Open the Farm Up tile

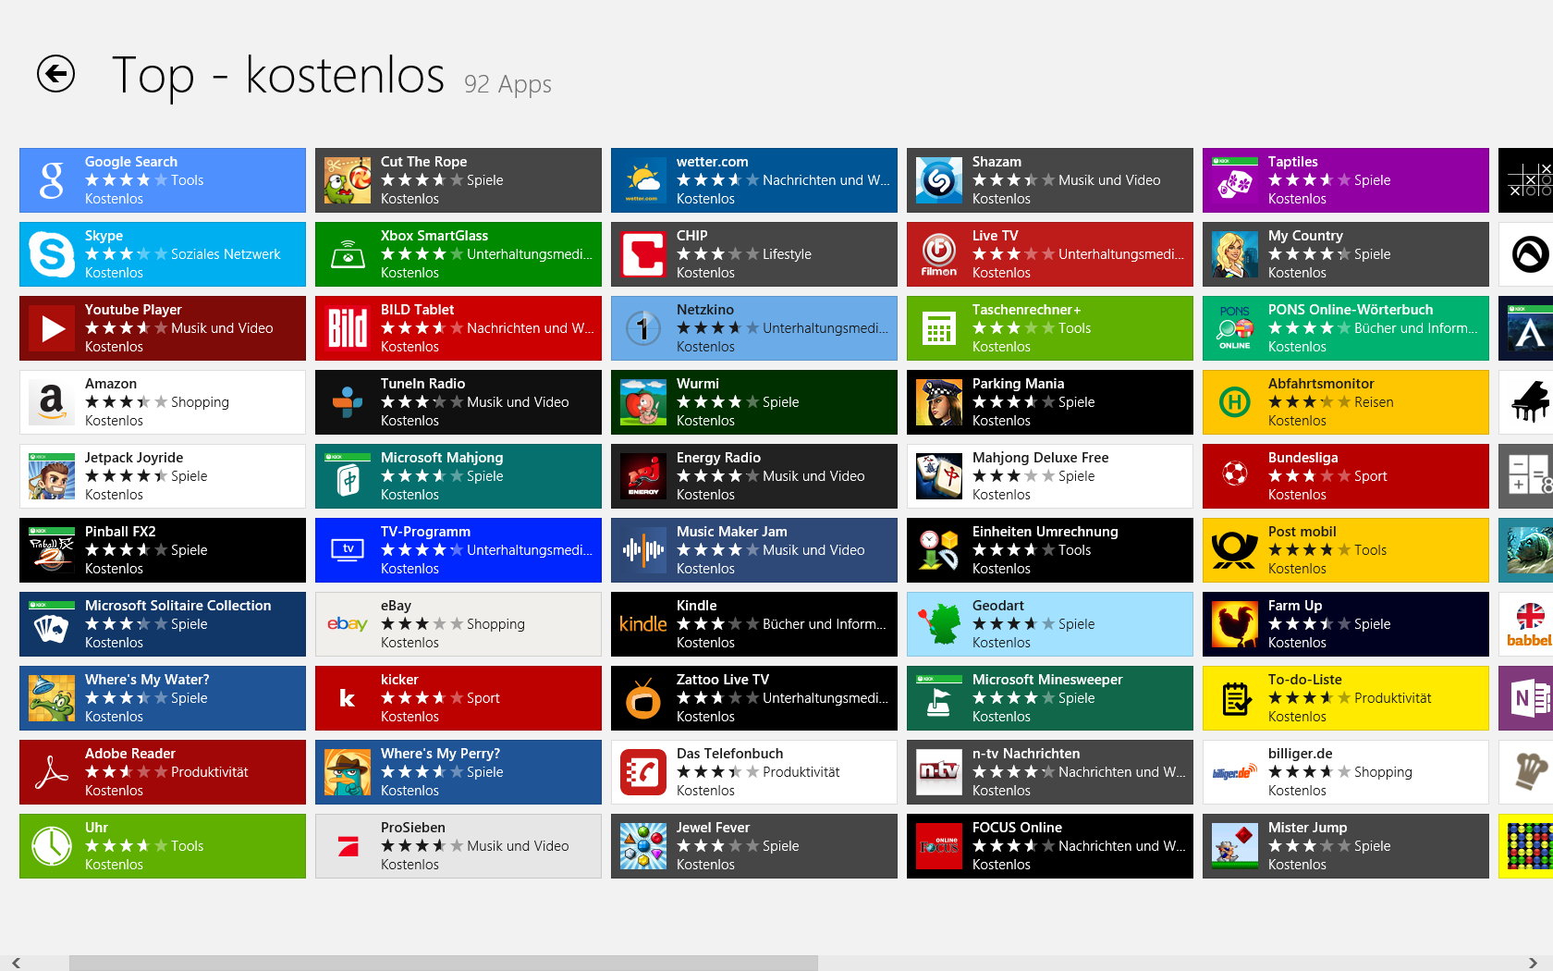(1346, 624)
